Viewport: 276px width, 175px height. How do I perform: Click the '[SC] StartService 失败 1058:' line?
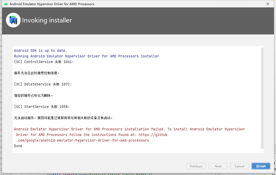[42, 107]
